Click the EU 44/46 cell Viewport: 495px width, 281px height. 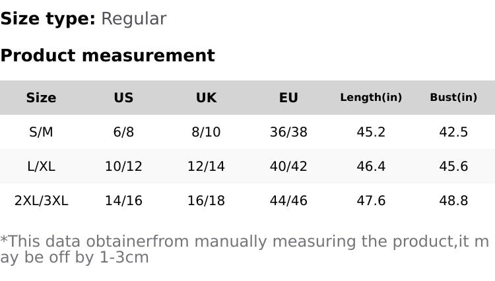pos(288,201)
